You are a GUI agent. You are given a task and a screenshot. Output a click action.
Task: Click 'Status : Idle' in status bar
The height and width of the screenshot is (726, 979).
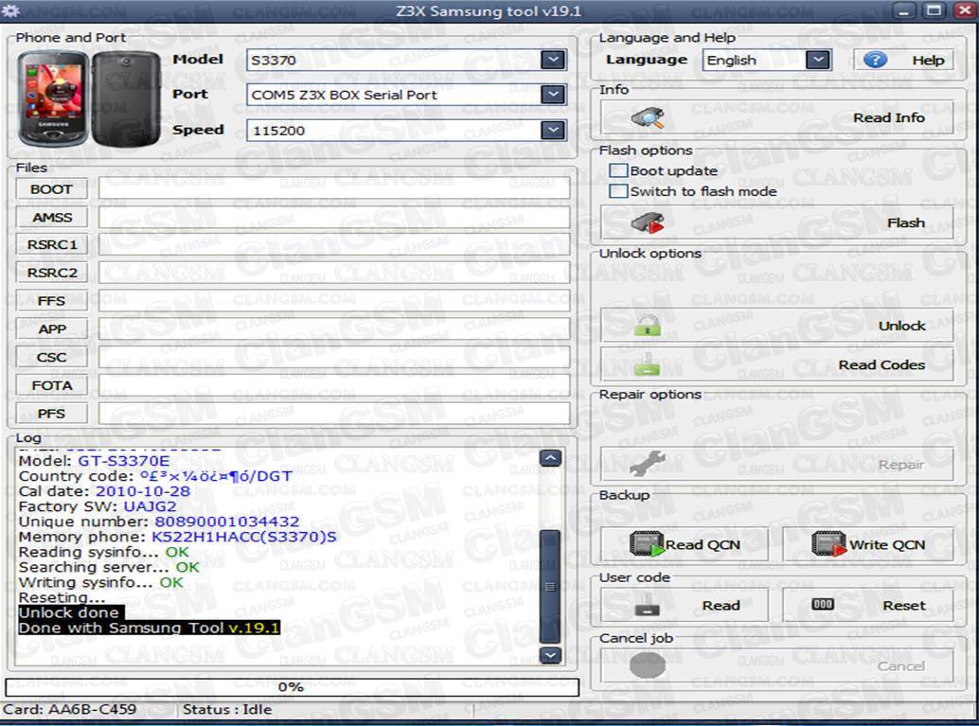point(226,709)
